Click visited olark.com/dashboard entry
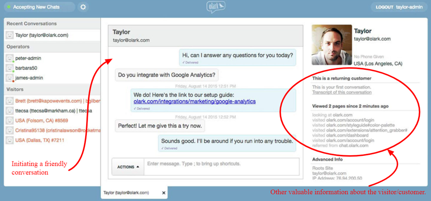 (x=340, y=135)
